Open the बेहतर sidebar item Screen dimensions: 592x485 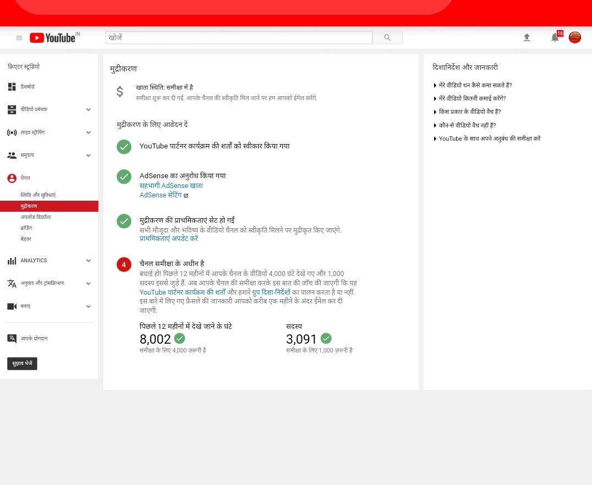[x=26, y=239]
